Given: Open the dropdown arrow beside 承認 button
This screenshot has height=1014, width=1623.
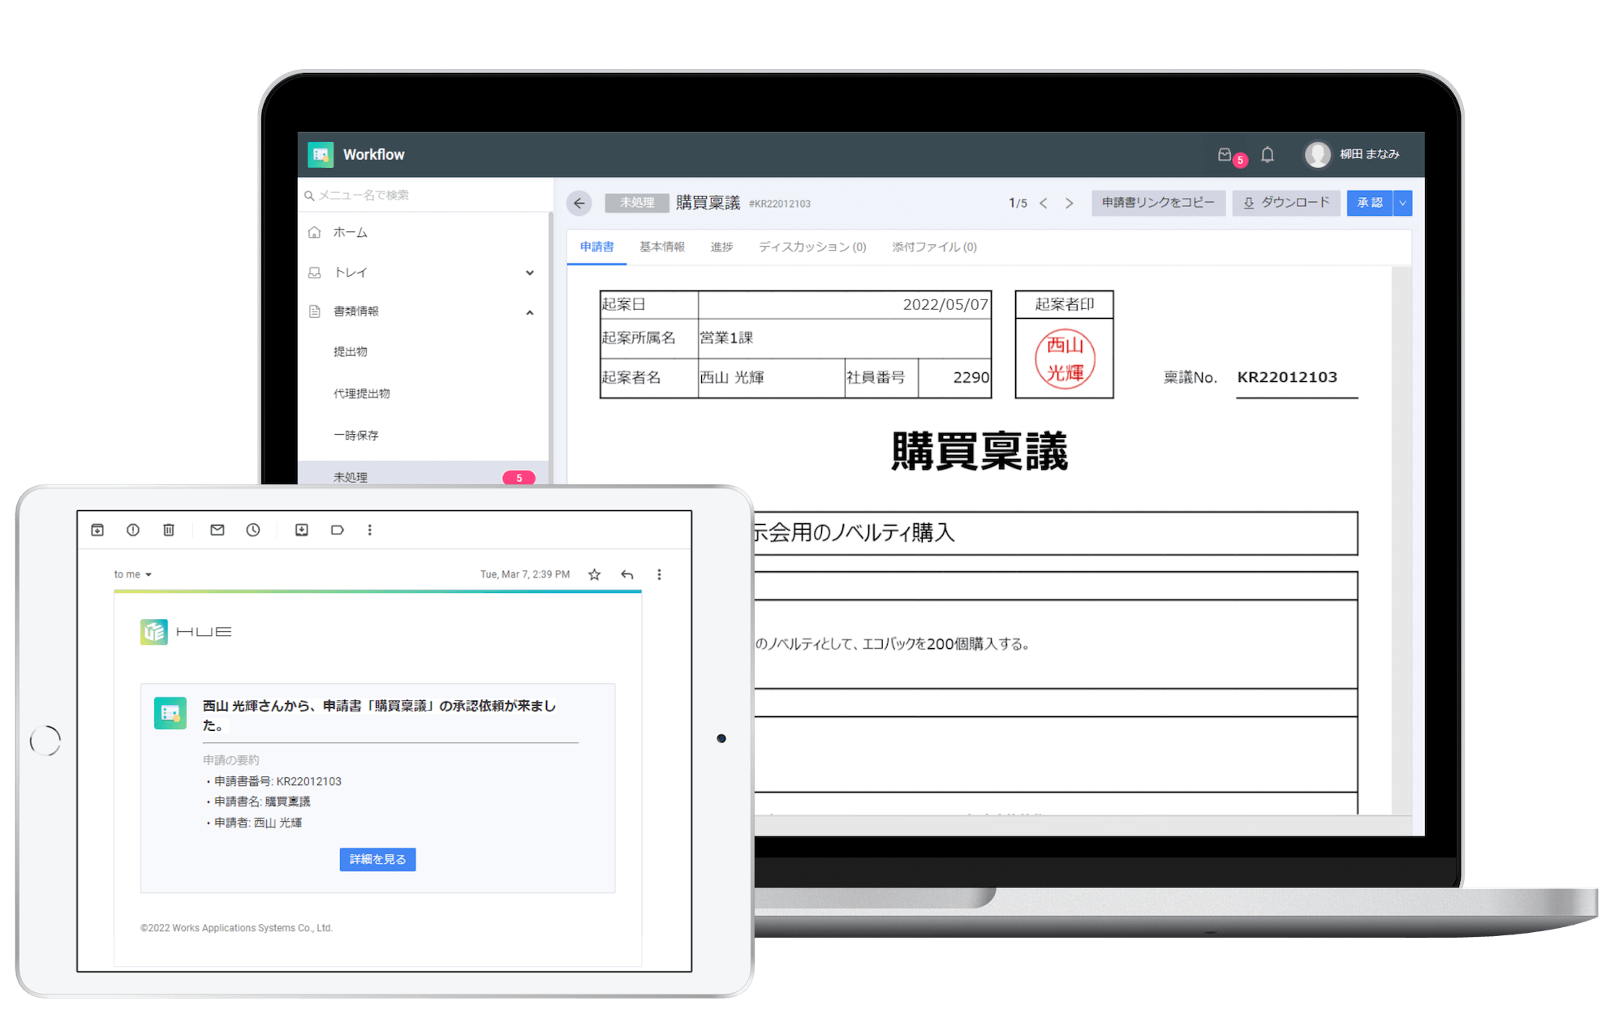Looking at the screenshot, I should [1402, 203].
